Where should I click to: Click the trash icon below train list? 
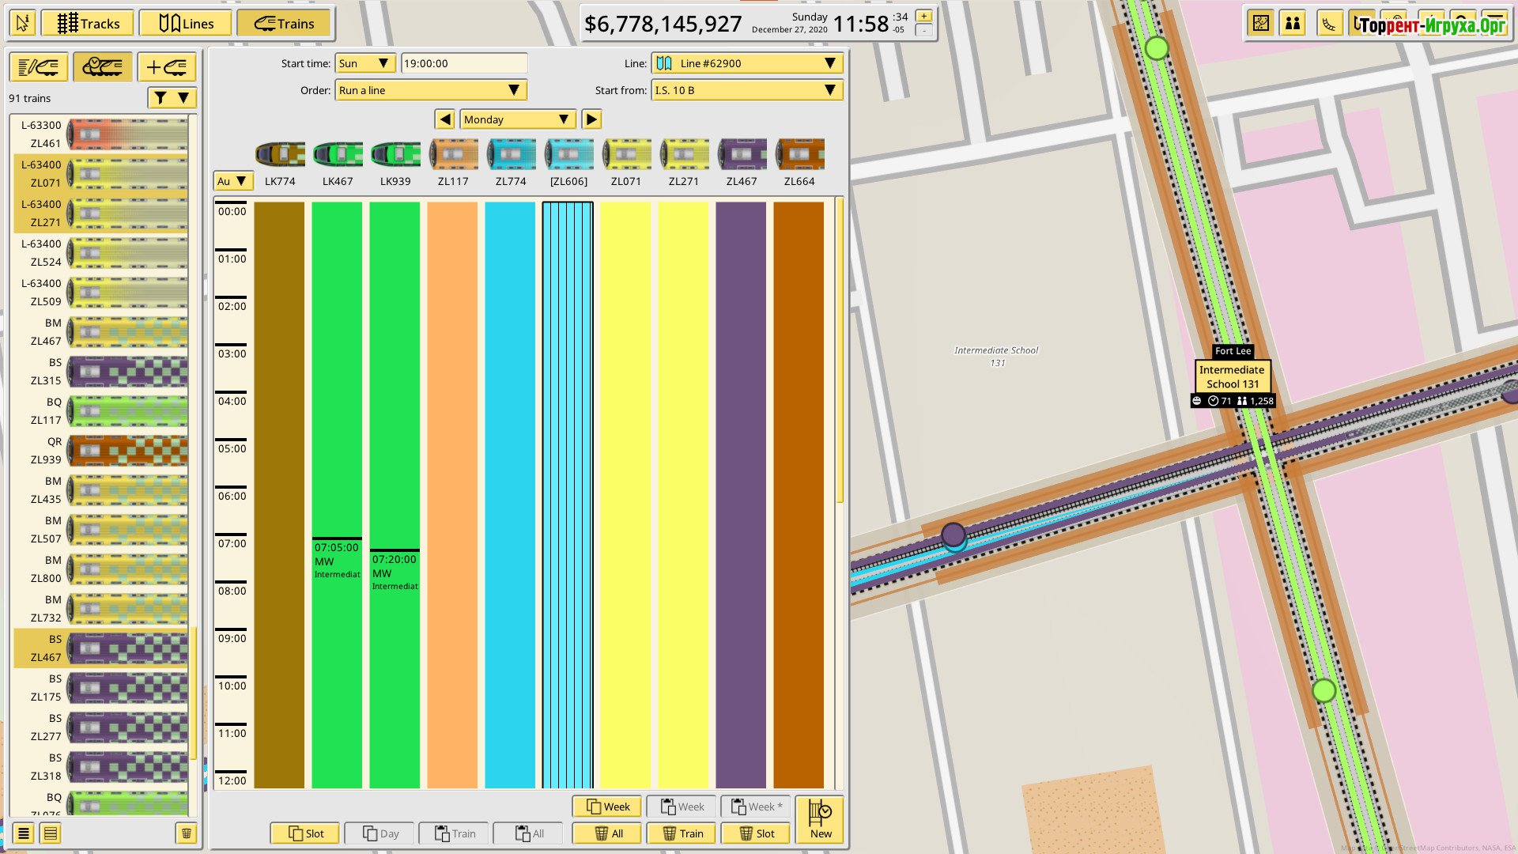186,833
